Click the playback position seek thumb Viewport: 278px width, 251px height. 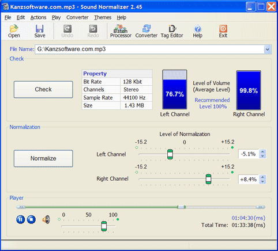[x=181, y=207]
